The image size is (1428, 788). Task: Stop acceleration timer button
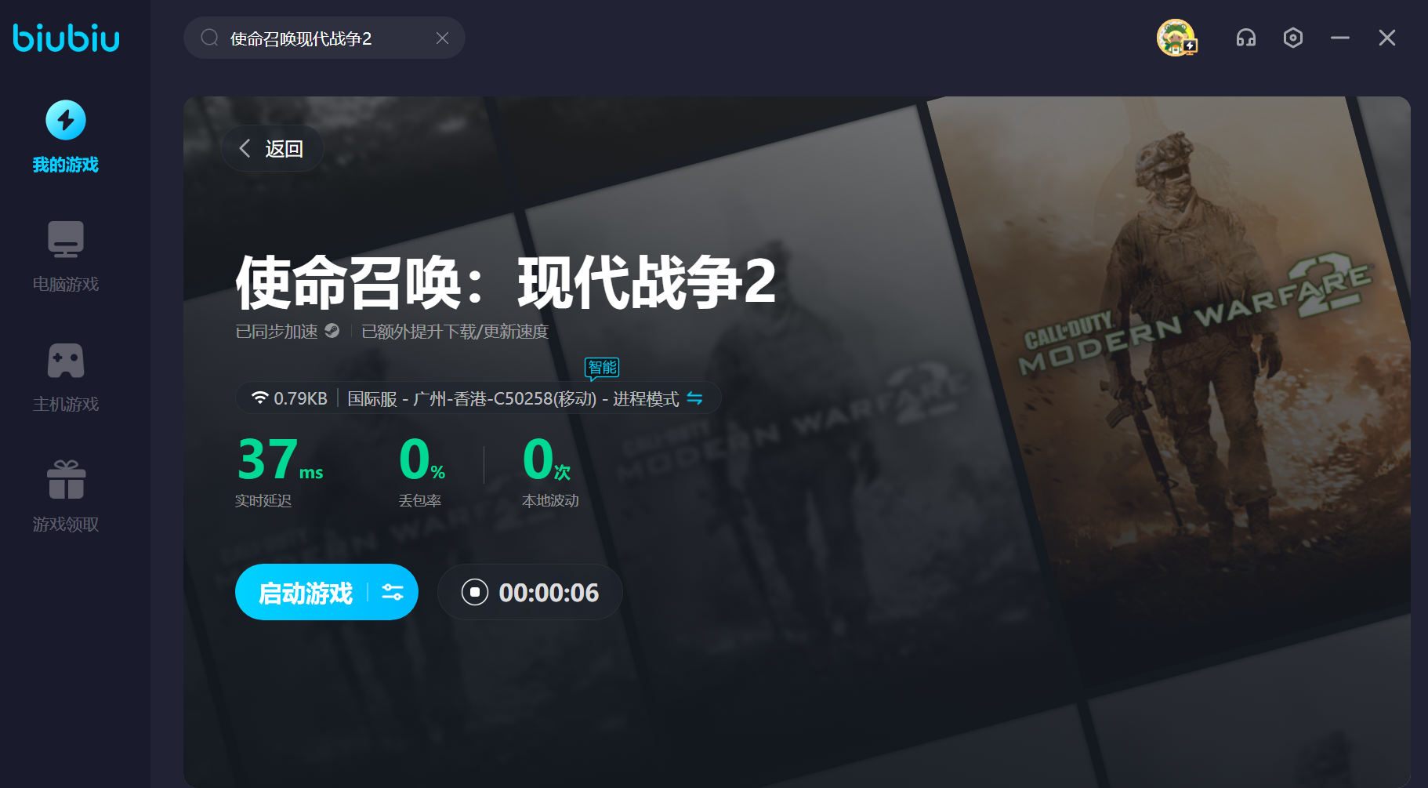point(475,592)
